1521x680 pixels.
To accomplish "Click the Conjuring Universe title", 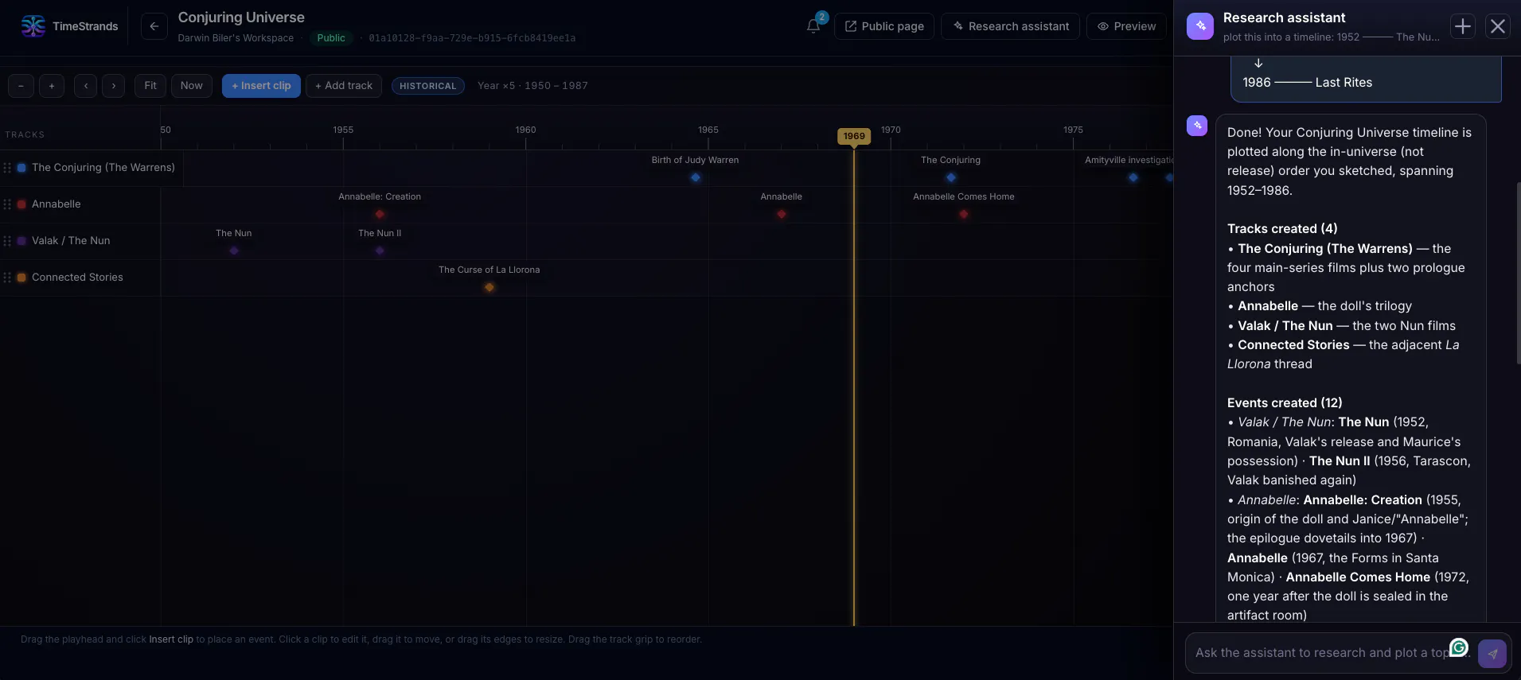I will [241, 17].
